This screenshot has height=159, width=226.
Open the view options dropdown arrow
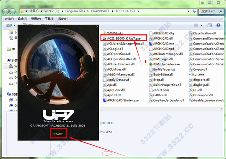pyautogui.click(x=202, y=25)
